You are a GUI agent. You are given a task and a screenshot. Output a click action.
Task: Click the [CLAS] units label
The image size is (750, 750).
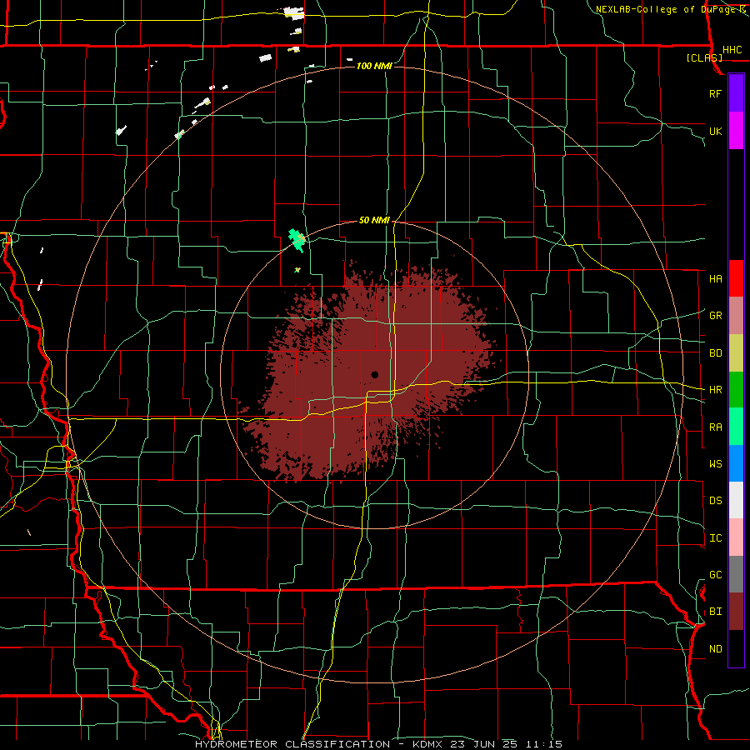[x=704, y=58]
